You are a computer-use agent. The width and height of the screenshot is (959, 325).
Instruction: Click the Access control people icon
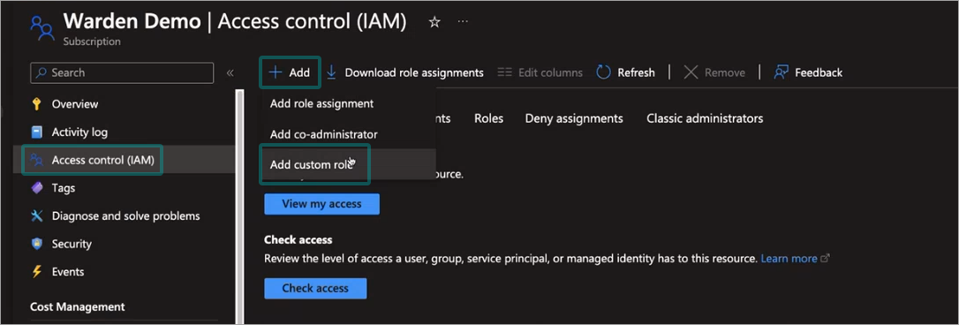(x=37, y=161)
